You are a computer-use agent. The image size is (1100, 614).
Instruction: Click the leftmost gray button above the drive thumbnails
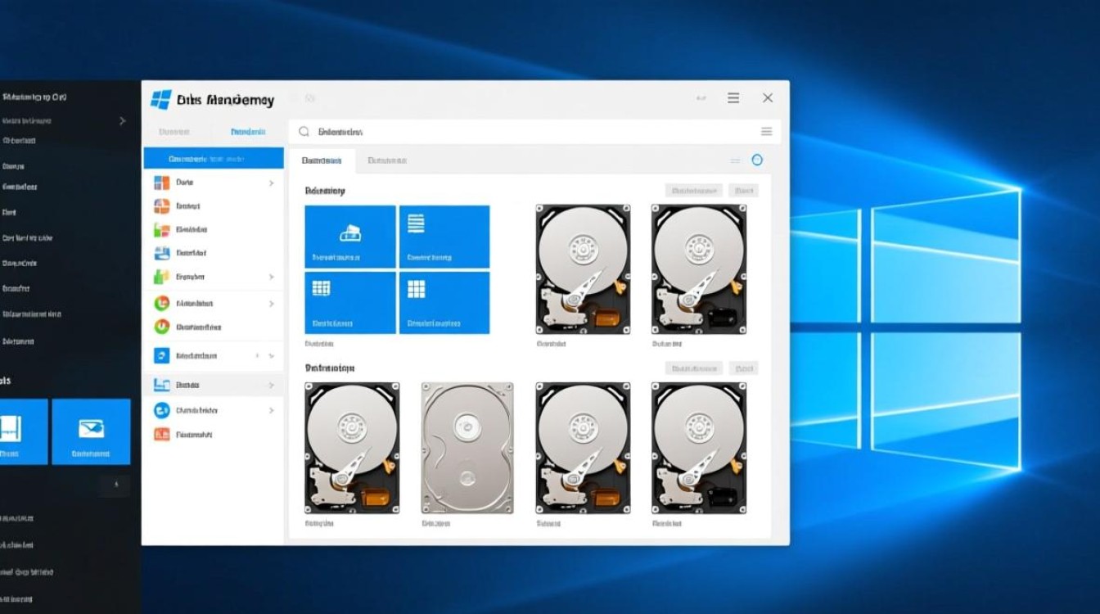(x=692, y=189)
